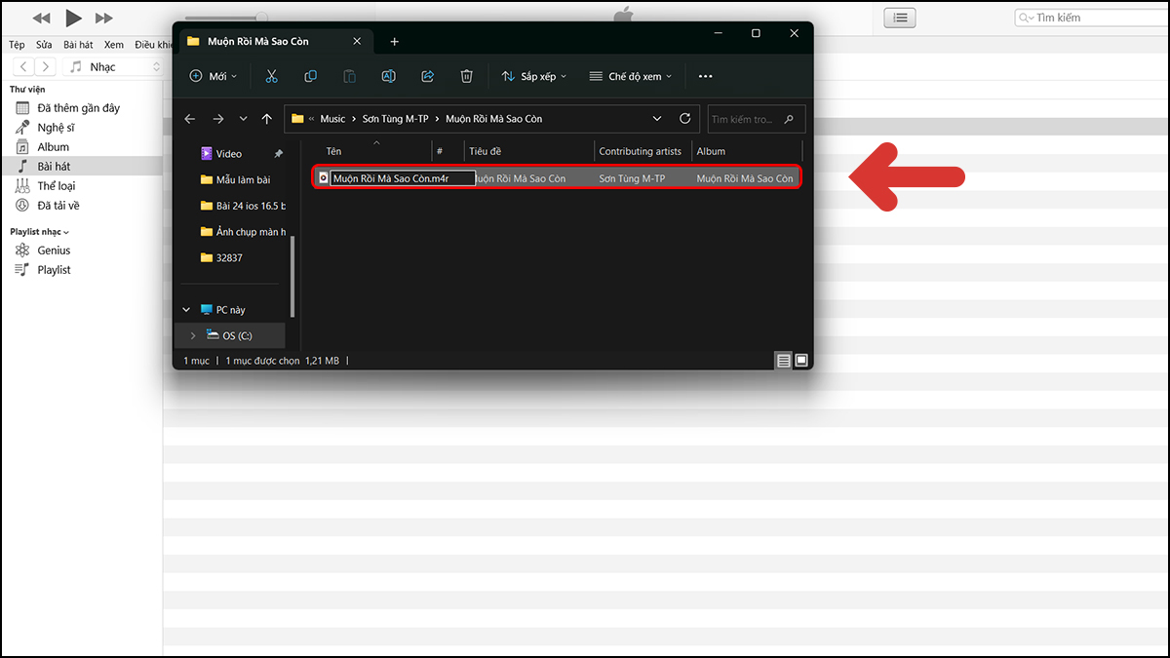Open the Mới (New) dropdown in Explorer
Viewport: 1170px width, 658px height.
(214, 76)
